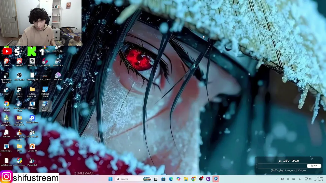Open the Mix It Up shortcut
Viewport: 326px width, 183px height.
tap(58, 77)
